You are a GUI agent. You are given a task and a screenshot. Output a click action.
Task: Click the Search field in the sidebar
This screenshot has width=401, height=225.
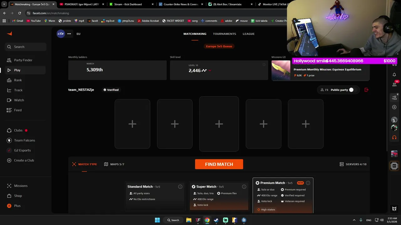click(26, 47)
